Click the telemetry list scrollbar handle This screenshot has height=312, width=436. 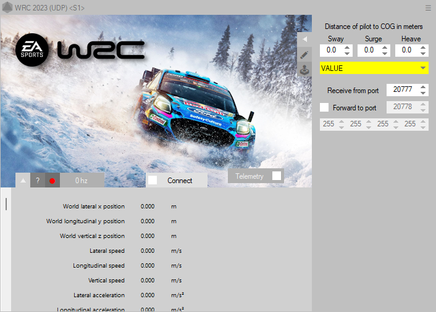6,204
